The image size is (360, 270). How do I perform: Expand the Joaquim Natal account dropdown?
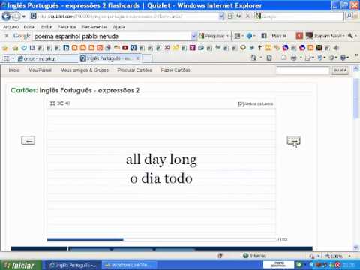tap(343, 36)
